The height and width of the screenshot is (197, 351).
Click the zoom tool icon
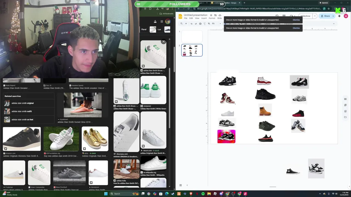209,24
